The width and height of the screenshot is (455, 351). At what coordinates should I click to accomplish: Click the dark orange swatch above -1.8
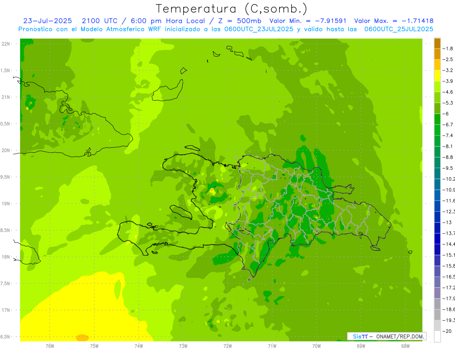pyautogui.click(x=437, y=43)
